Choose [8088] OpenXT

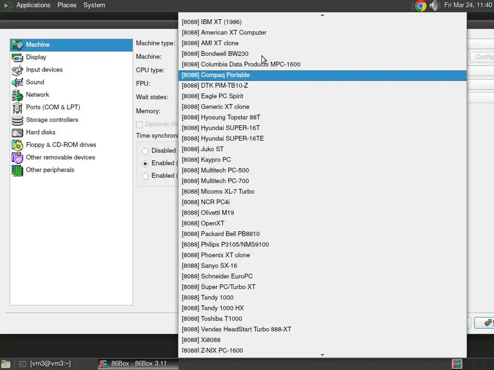322,224
